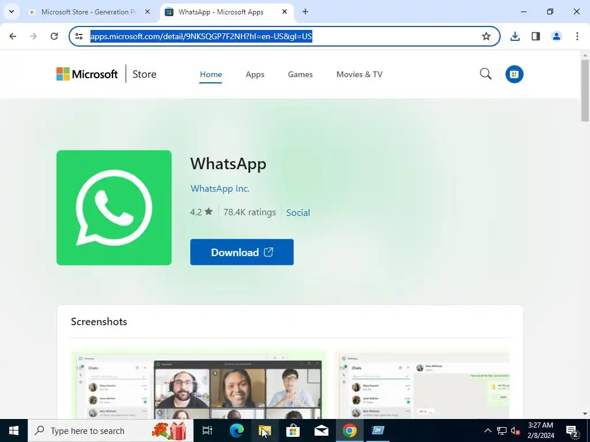The height and width of the screenshot is (442, 590).
Task: Open the clock showing 3:27 AM
Action: [x=540, y=430]
